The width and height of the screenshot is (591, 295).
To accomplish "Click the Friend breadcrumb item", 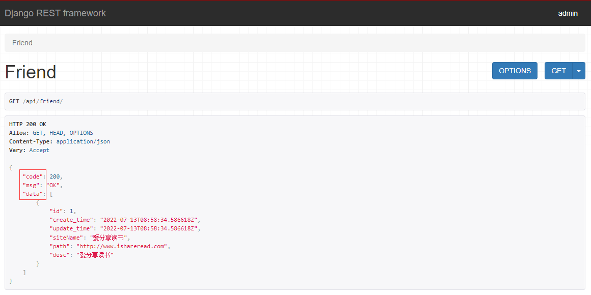I will (x=22, y=43).
